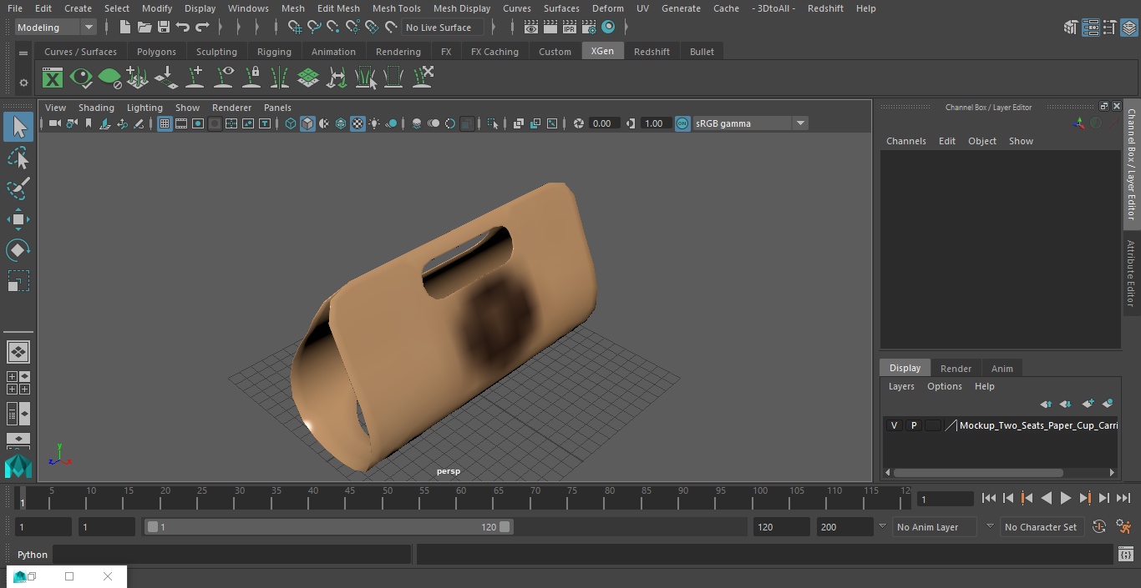Image resolution: width=1141 pixels, height=588 pixels.
Task: Switch to the Rigging shelf tab
Action: [274, 52]
